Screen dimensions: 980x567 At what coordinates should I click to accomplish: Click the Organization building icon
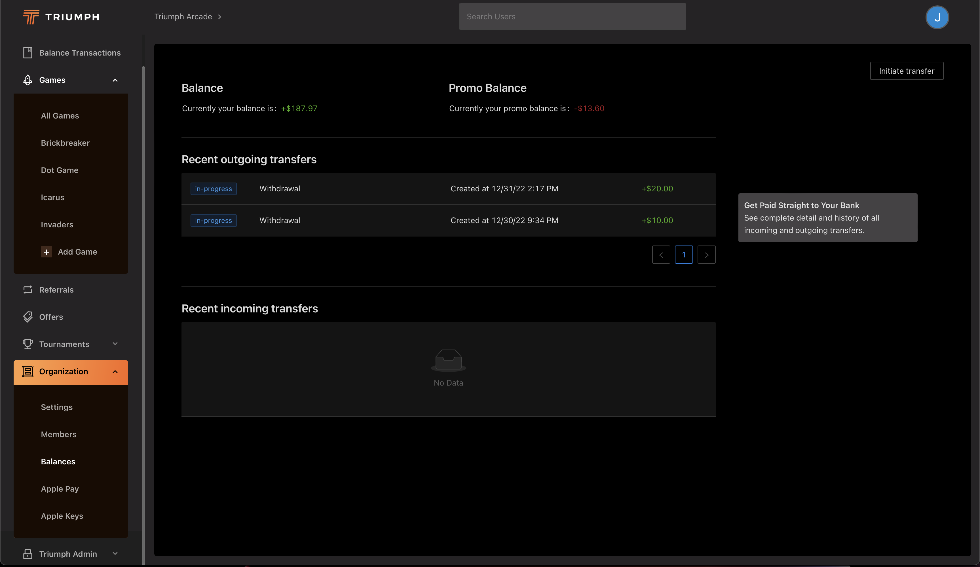28,371
